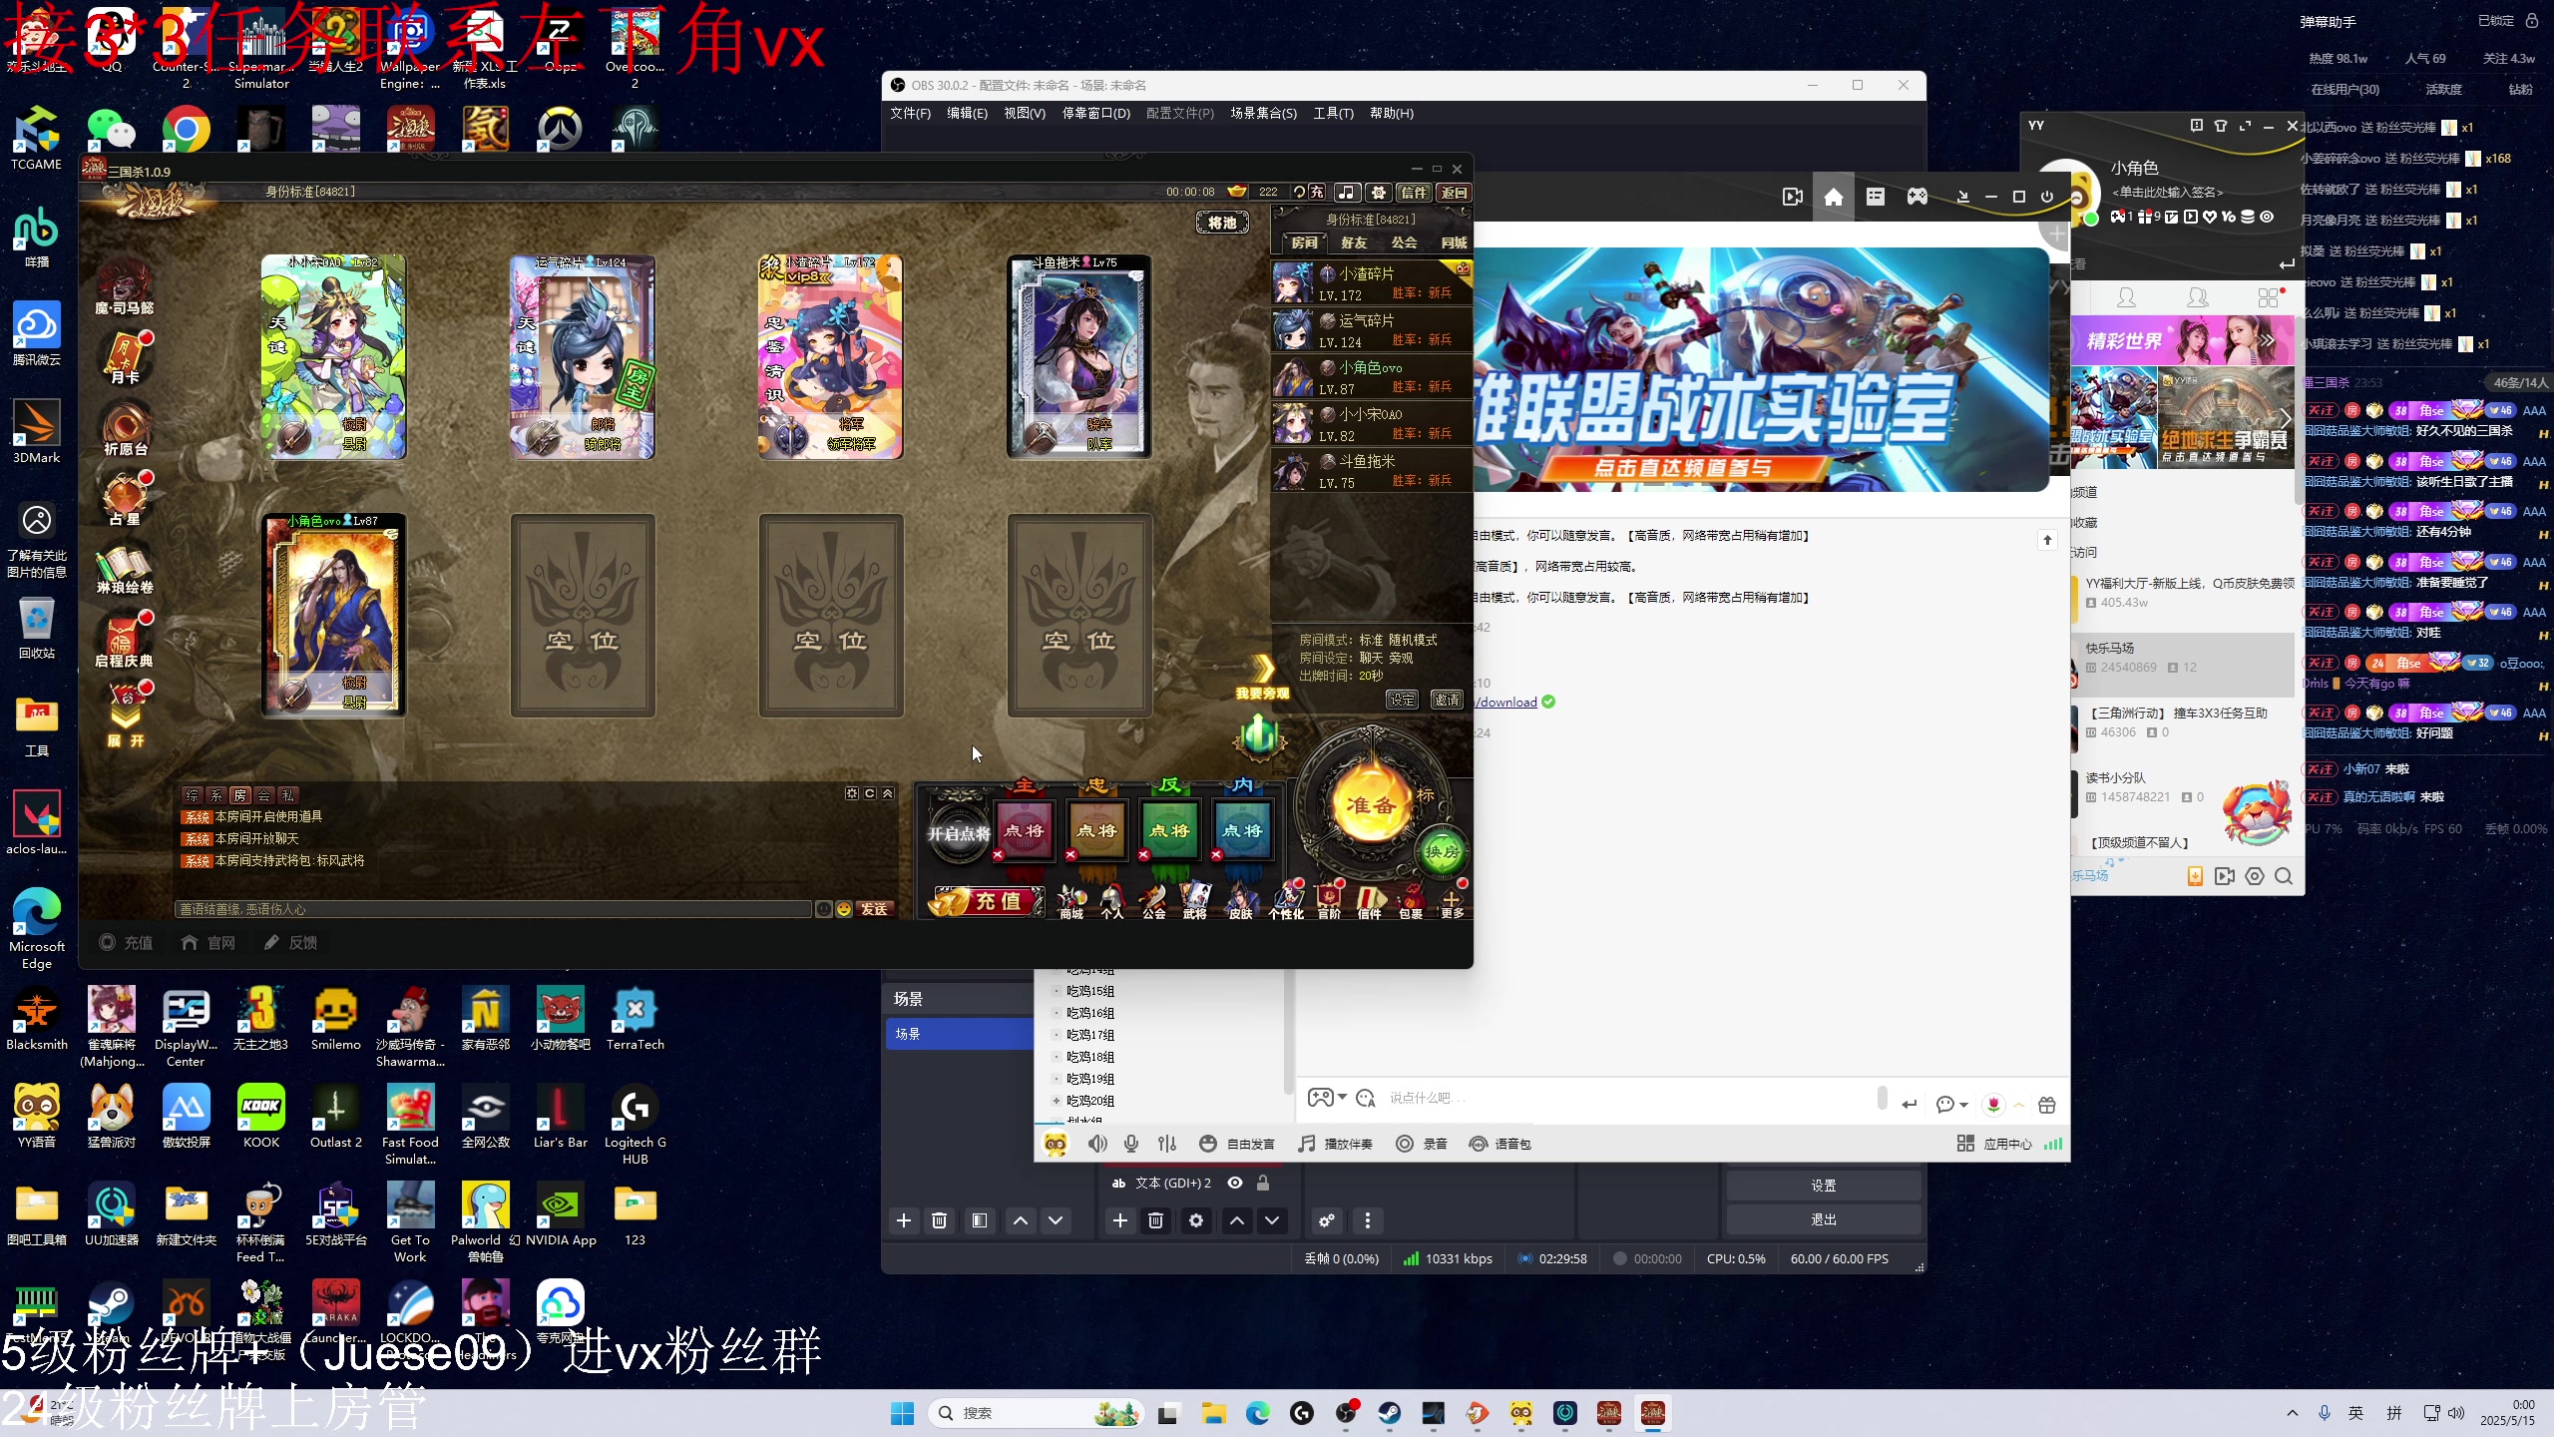Click the green 换房 change room button
2554x1437 pixels.
(x=1442, y=851)
